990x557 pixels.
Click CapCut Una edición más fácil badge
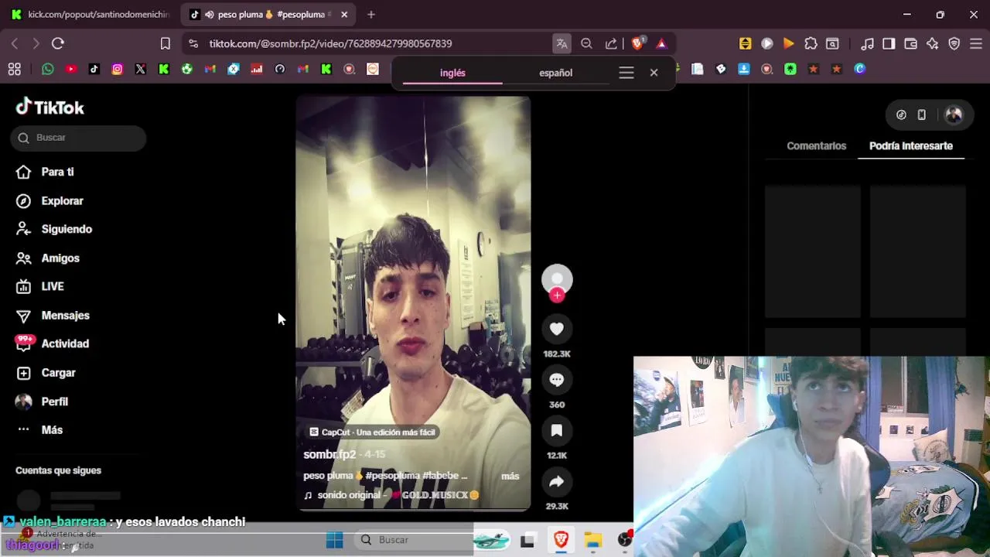pyautogui.click(x=373, y=432)
